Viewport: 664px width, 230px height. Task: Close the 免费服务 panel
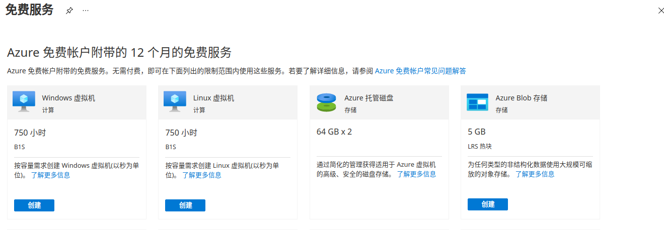tap(661, 11)
